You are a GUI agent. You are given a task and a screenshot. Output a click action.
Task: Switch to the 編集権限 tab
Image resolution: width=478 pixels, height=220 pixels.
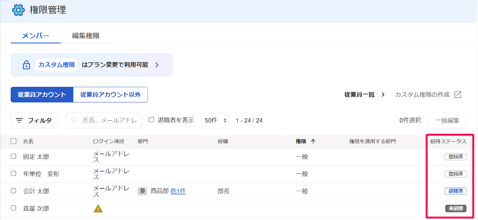[86, 36]
